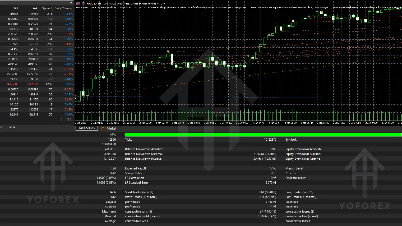This screenshot has width=402, height=226.
Task: Click the spread value 211
Action: (x=50, y=14)
